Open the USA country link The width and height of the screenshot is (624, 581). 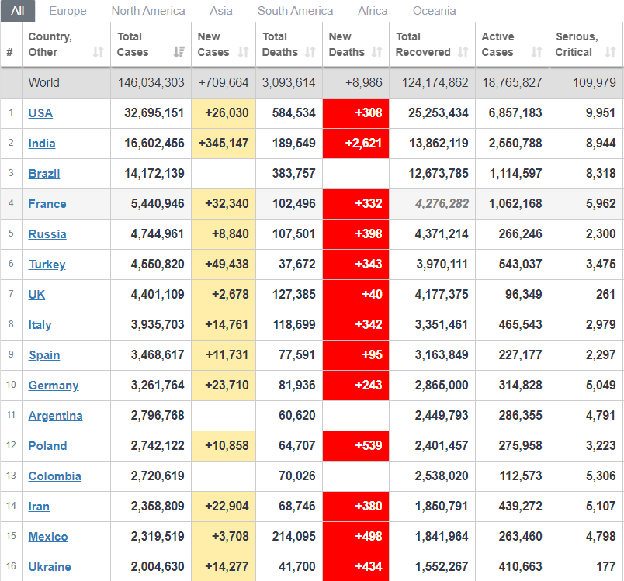40,113
